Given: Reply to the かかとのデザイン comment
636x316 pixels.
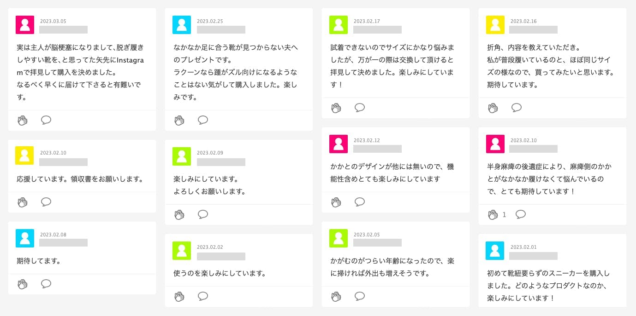Looking at the screenshot, I should click(x=360, y=202).
